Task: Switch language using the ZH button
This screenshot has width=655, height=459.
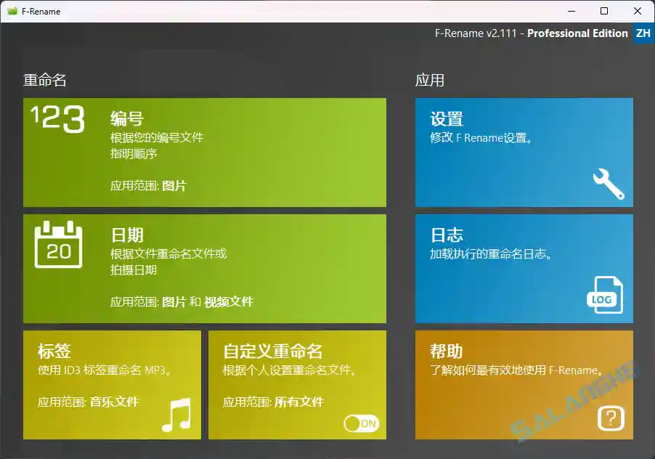Action: pyautogui.click(x=643, y=33)
